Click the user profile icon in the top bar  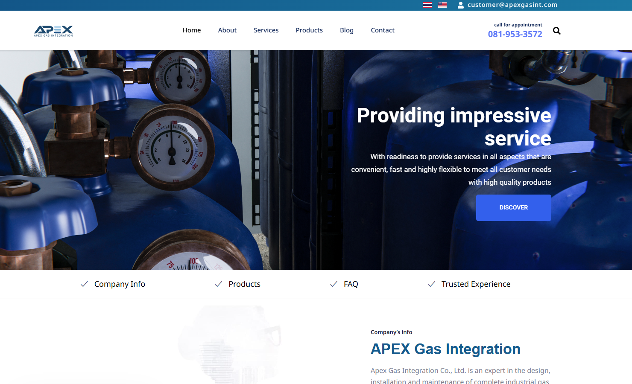(460, 5)
